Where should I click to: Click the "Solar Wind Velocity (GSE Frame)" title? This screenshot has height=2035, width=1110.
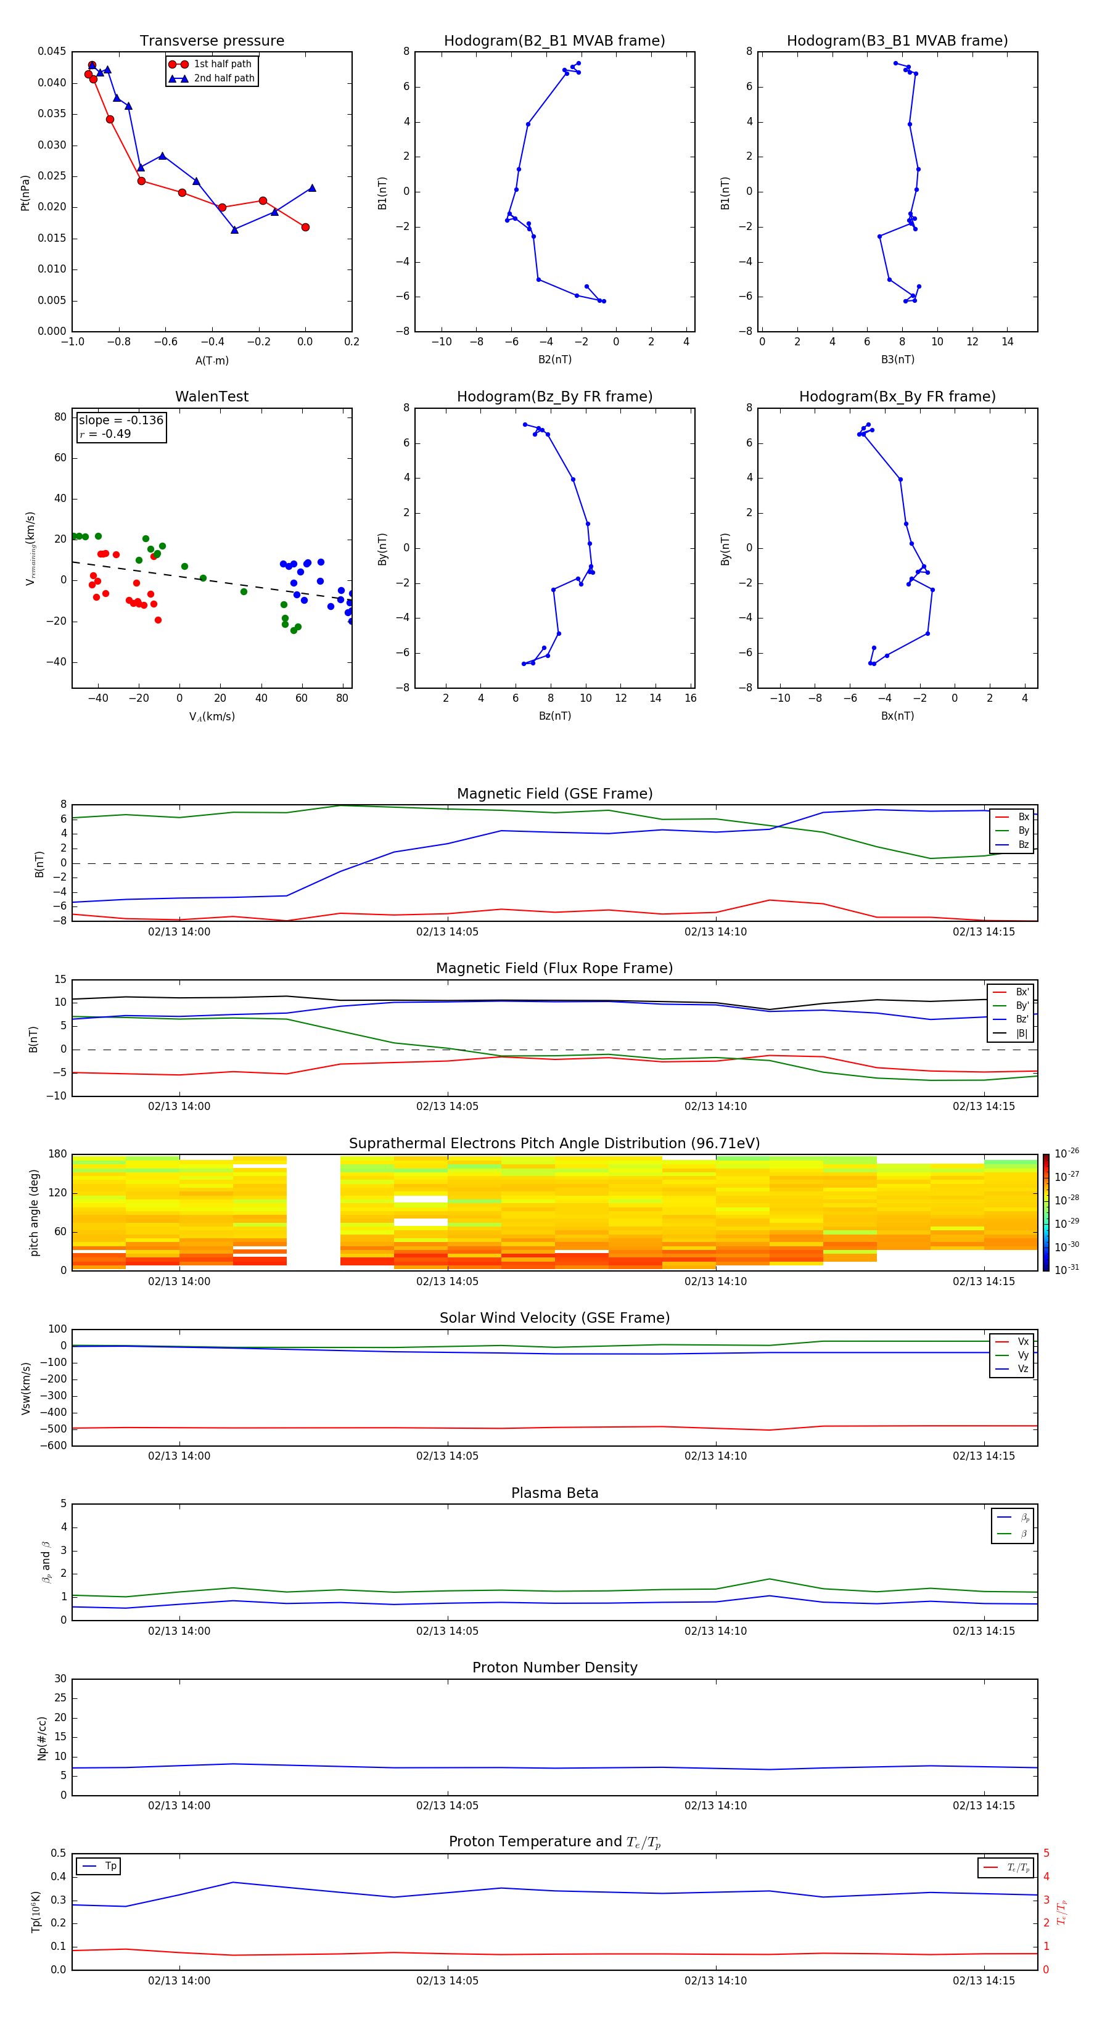pyautogui.click(x=554, y=1318)
